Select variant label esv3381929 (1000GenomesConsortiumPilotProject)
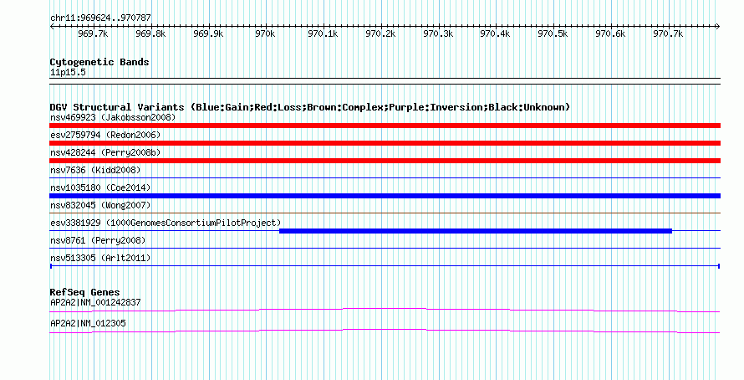 tap(166, 223)
